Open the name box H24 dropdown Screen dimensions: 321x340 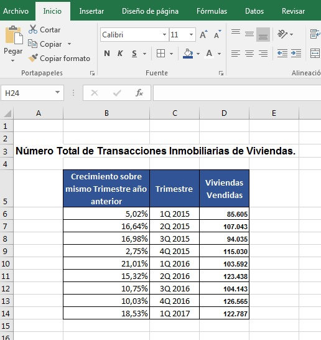tap(57, 93)
